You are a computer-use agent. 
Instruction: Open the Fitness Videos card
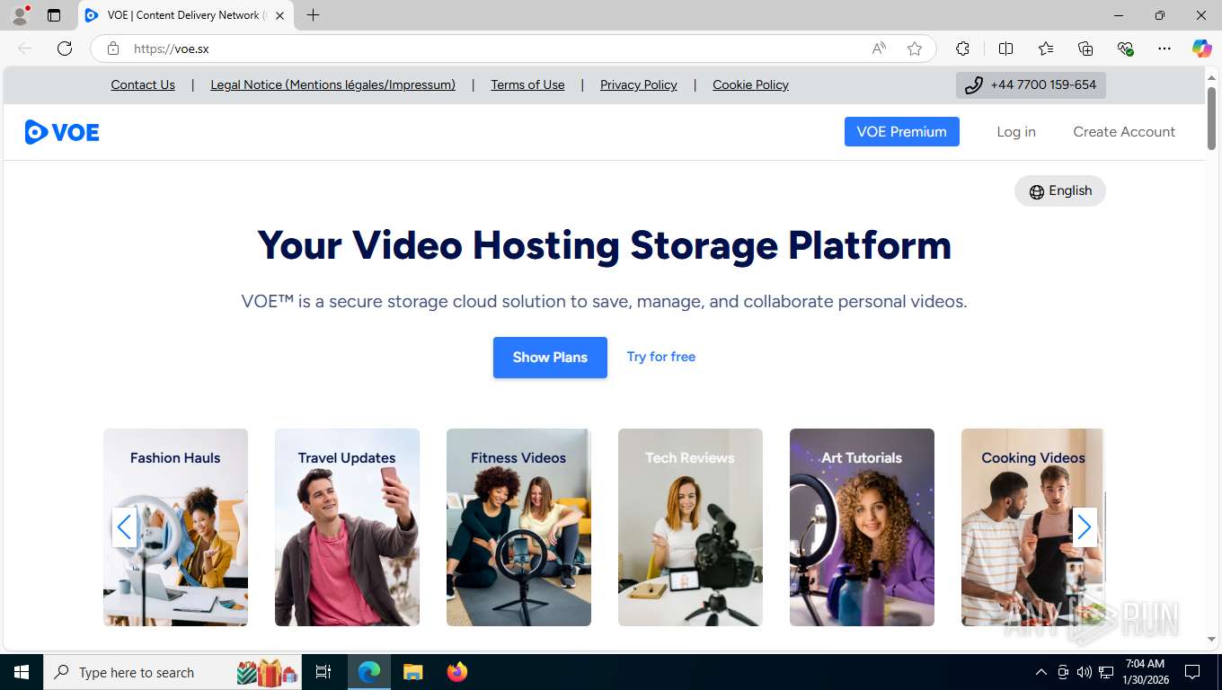tap(518, 527)
